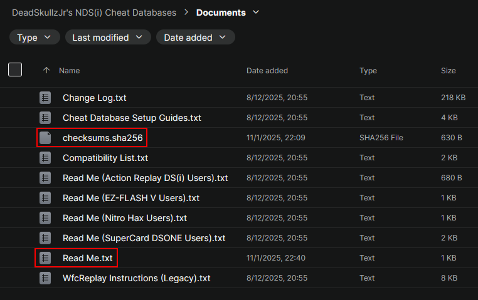Open WfcReplay Instructions (Legacy).txt
478x300 pixels.
(137, 278)
